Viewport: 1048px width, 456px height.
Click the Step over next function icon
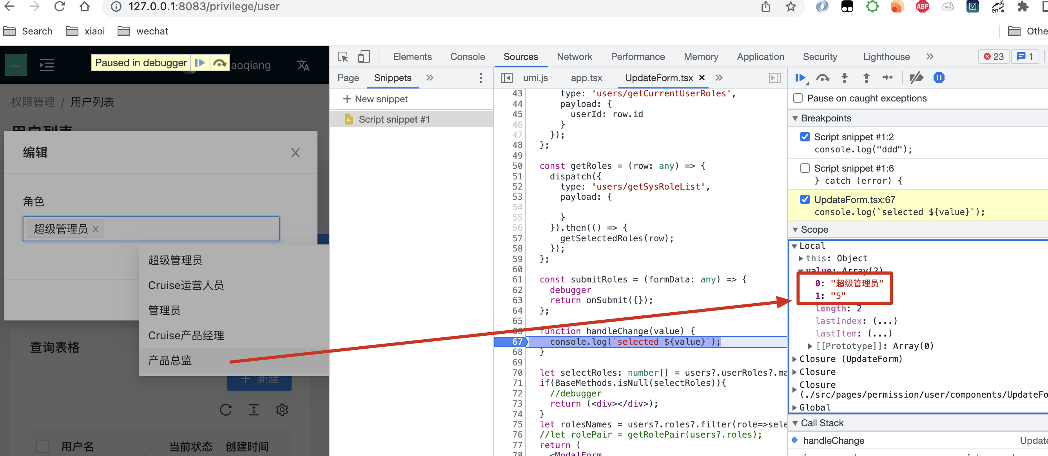tap(823, 78)
